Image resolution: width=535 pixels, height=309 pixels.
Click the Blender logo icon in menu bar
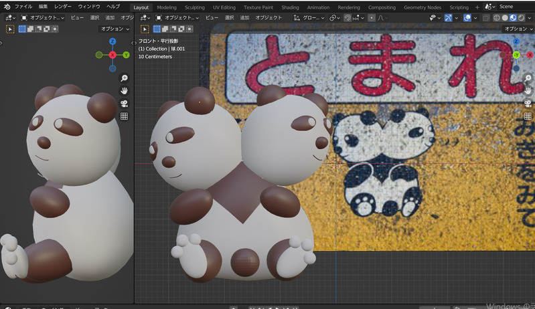click(6, 6)
